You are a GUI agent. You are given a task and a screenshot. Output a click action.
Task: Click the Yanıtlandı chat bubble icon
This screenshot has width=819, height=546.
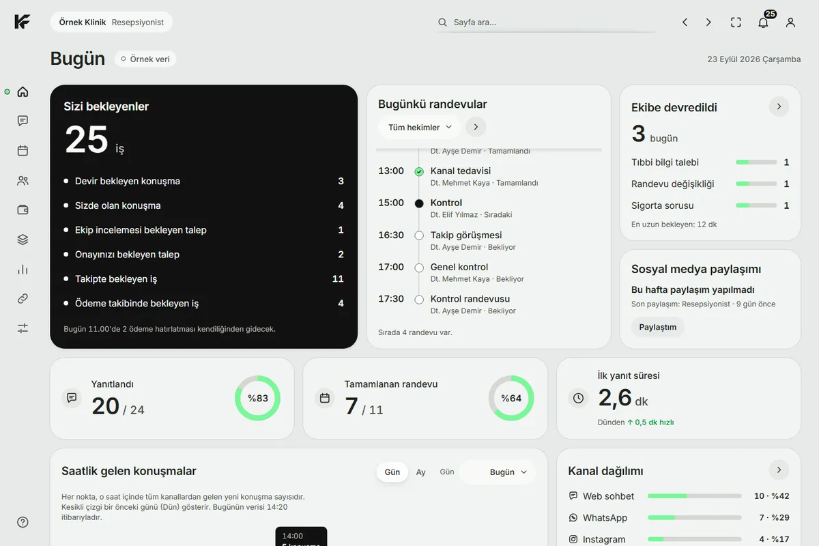point(72,398)
